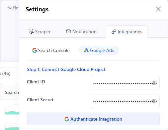Select the Google Ads integration

tap(99, 50)
